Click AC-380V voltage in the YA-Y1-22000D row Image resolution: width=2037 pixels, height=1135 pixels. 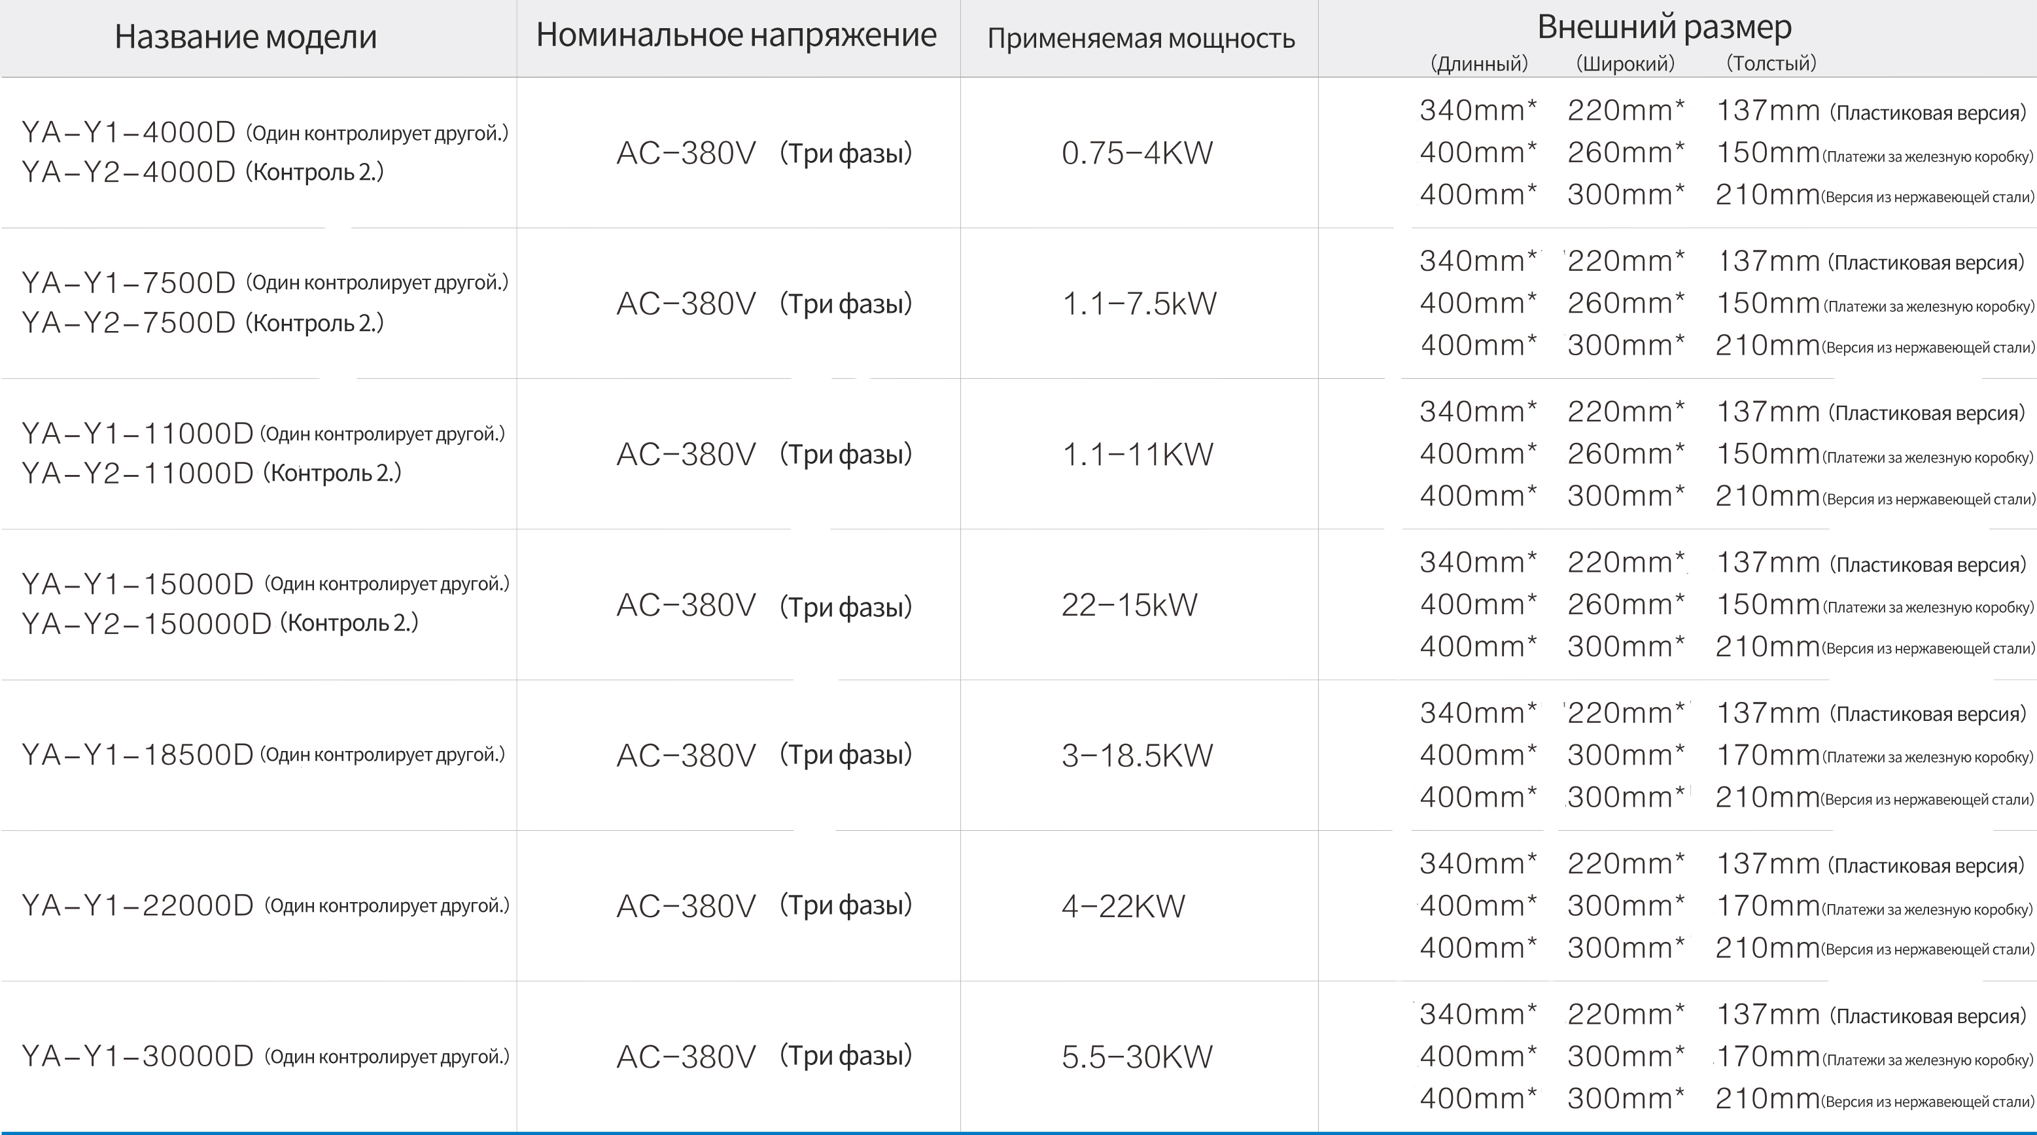pyautogui.click(x=686, y=905)
